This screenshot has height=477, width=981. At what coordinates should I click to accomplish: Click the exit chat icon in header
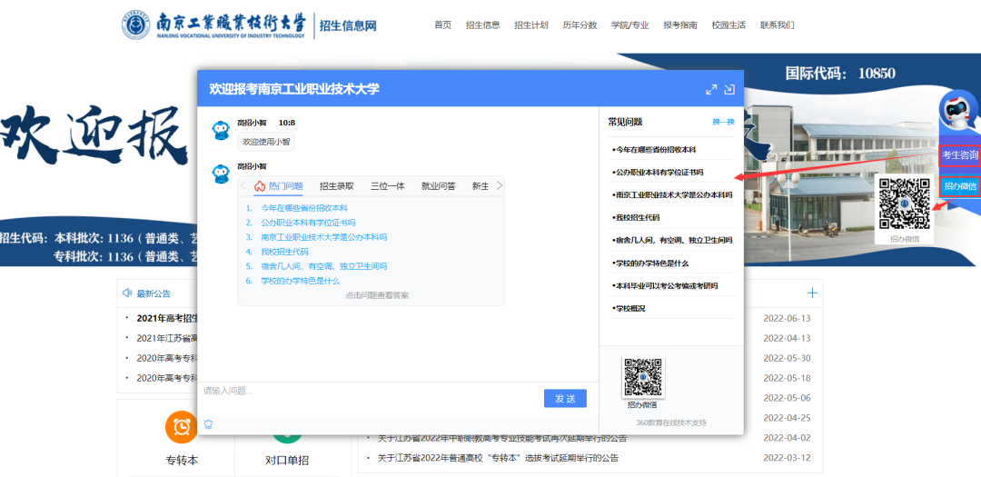[728, 90]
